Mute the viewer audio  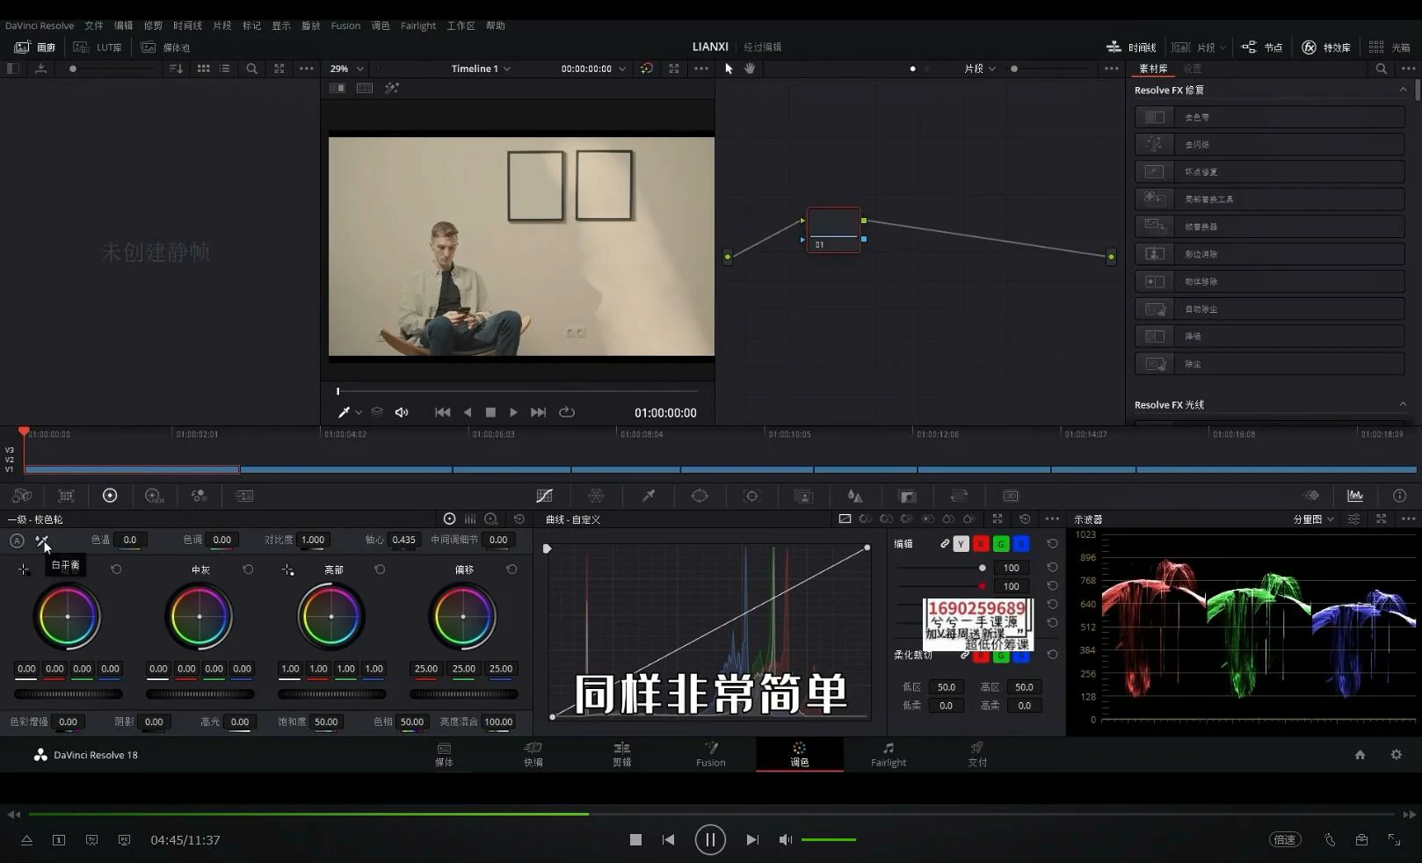[402, 412]
